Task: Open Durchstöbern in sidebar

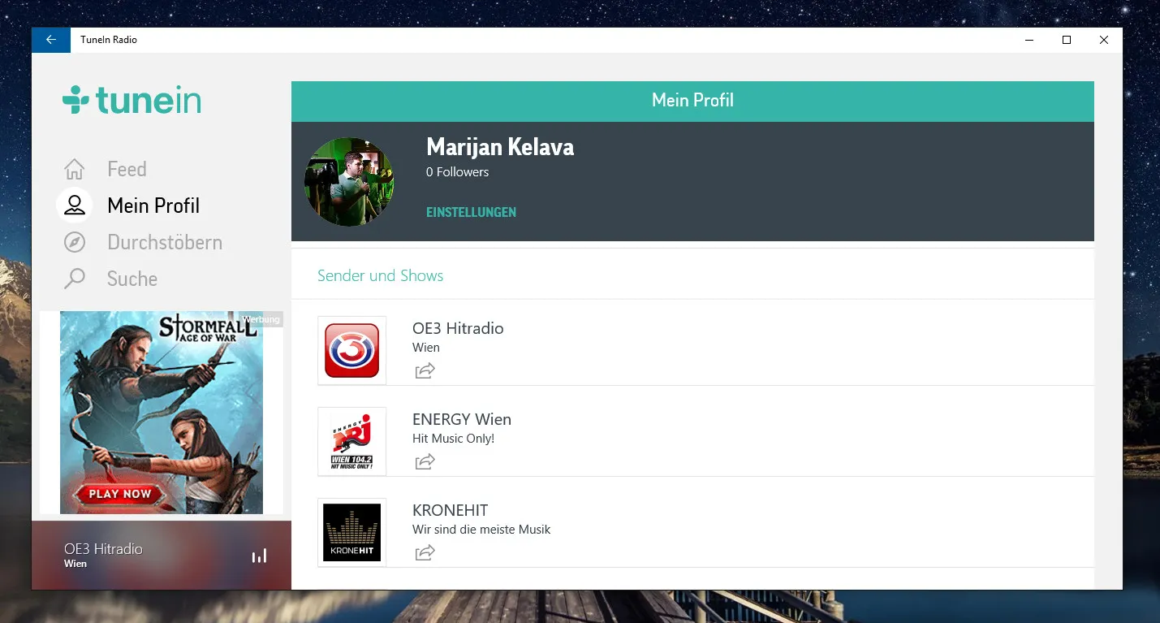Action: click(x=165, y=242)
